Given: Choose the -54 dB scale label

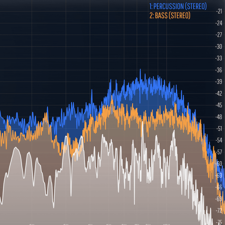Looking at the screenshot, I should pyautogui.click(x=219, y=140).
